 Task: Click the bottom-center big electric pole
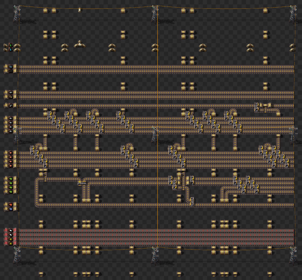[156, 256]
